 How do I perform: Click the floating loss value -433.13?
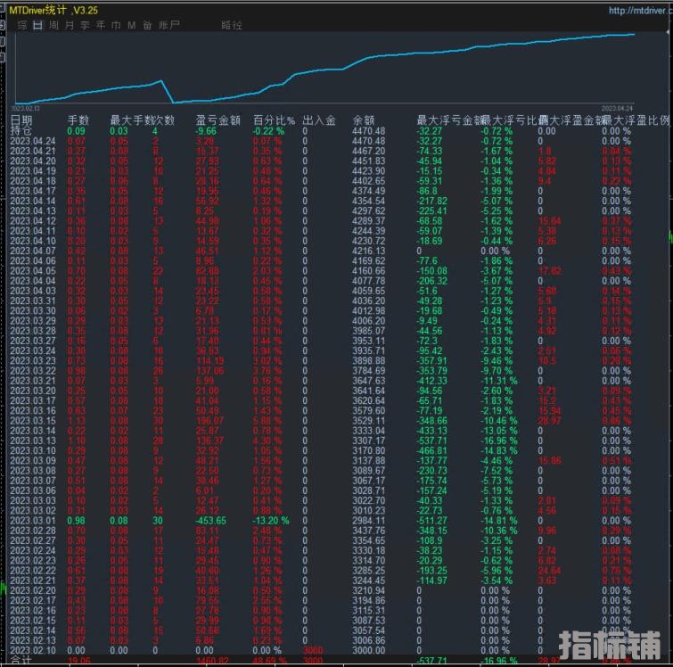(x=431, y=431)
